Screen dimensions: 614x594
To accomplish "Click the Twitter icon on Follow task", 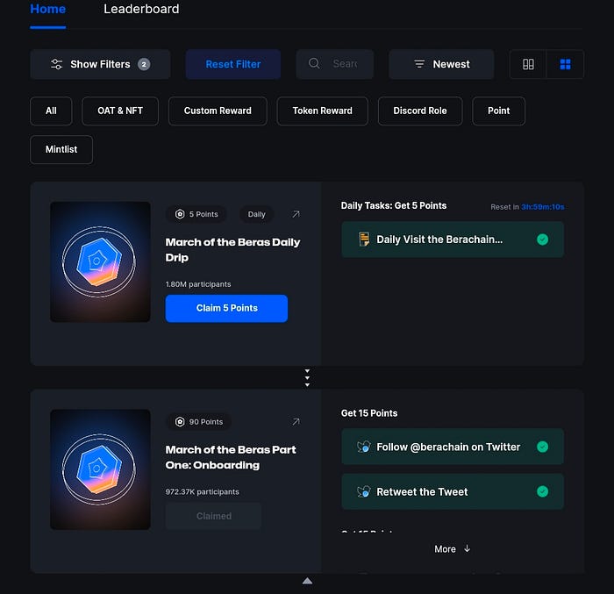I will pyautogui.click(x=364, y=447).
